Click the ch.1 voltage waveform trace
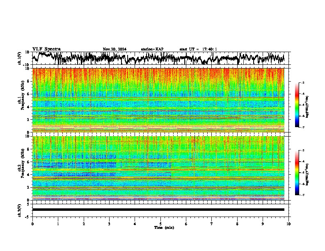 click(158, 58)
